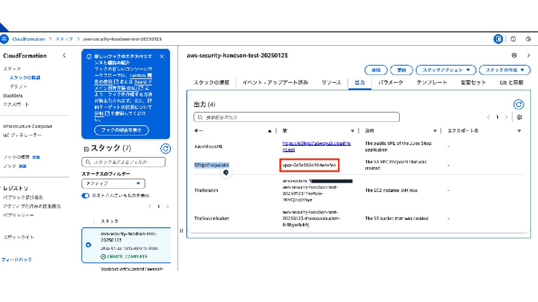Go to next page of outputs
538x302 pixels.
506,117
